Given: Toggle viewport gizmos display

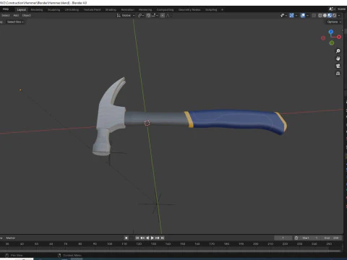Looking at the screenshot, I should (x=291, y=15).
